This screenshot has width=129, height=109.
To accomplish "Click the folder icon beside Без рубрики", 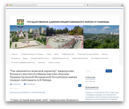I will [25, 84].
